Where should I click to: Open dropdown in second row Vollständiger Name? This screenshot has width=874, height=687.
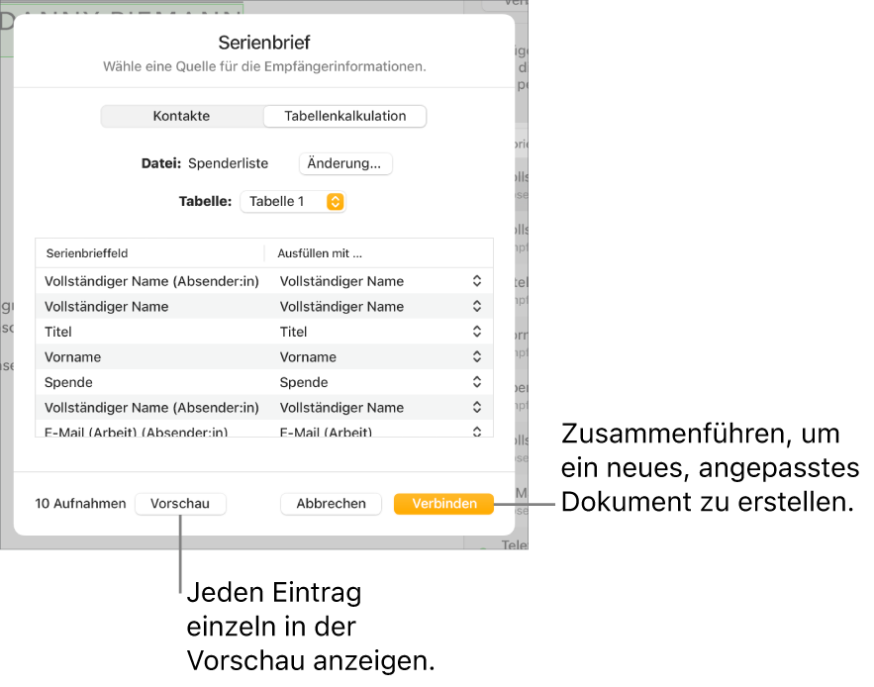click(476, 306)
